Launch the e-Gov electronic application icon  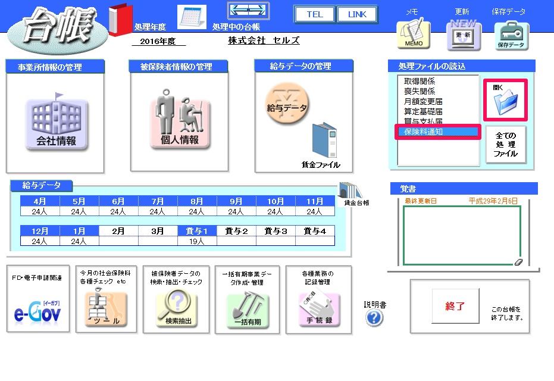tap(37, 310)
